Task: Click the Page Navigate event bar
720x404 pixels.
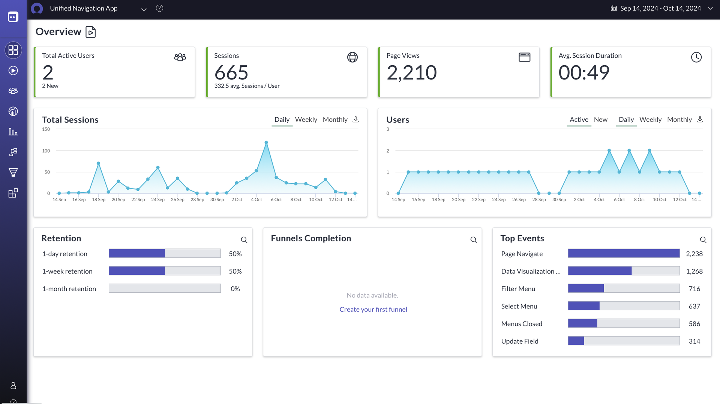Action: [624, 253]
